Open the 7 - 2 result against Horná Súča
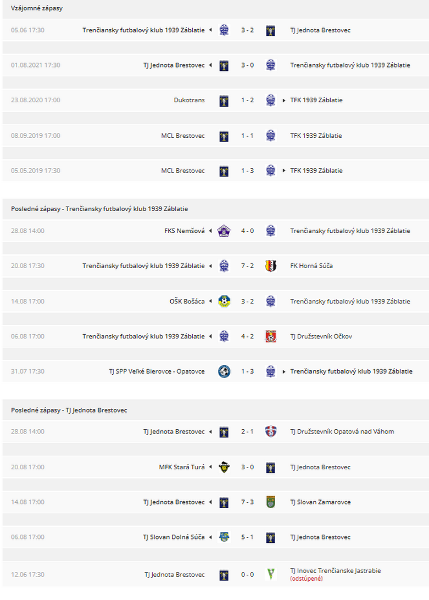429x600 pixels. click(x=247, y=266)
